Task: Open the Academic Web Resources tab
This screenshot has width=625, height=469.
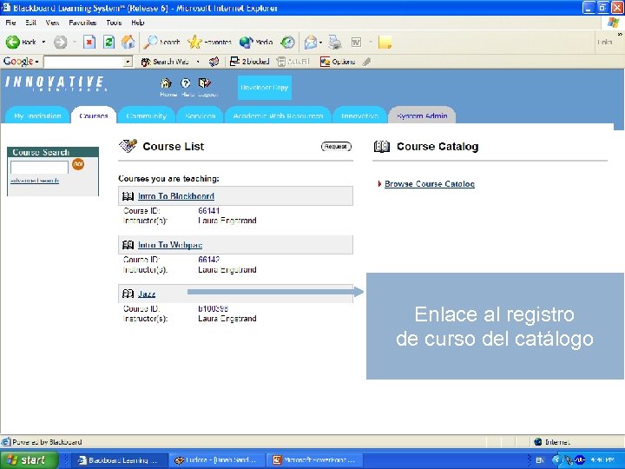Action: (x=278, y=116)
